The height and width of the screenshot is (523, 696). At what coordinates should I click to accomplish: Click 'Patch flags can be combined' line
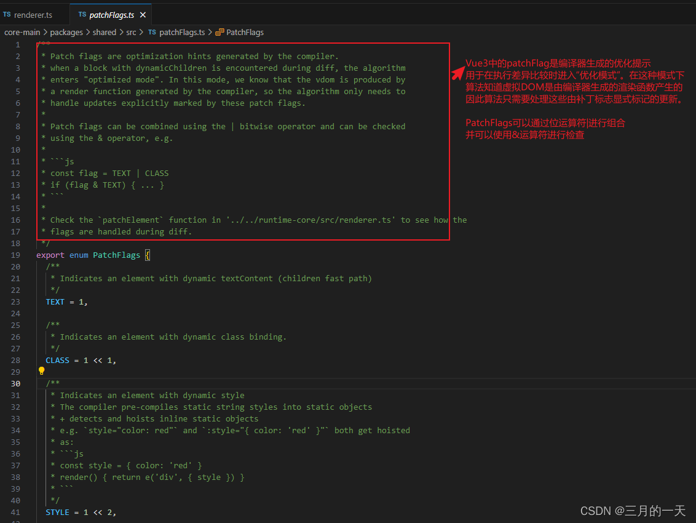pos(223,127)
